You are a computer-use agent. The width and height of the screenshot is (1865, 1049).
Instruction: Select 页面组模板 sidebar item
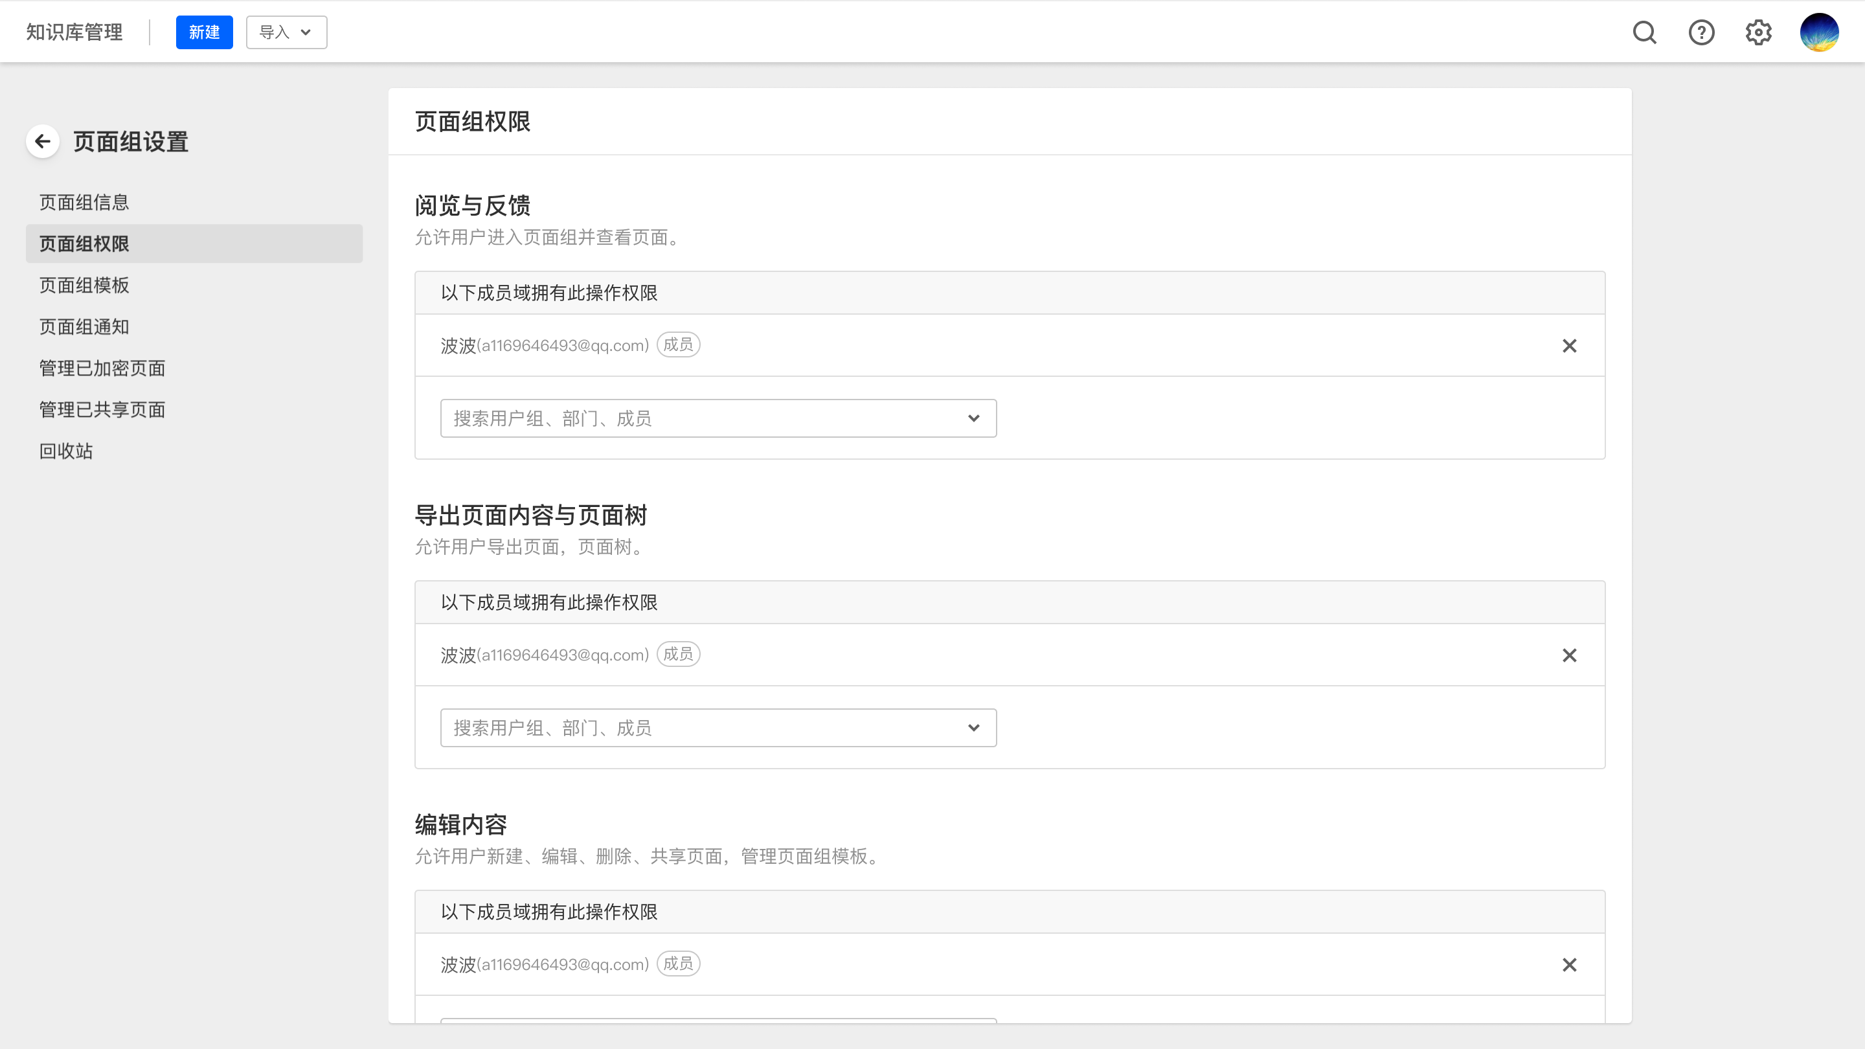coord(84,285)
